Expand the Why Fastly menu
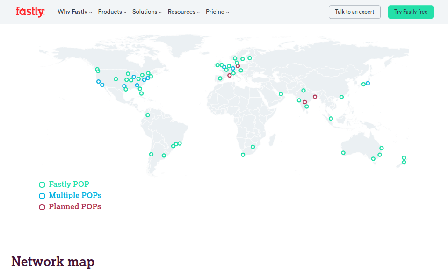This screenshot has height=277, width=448. coord(74,12)
